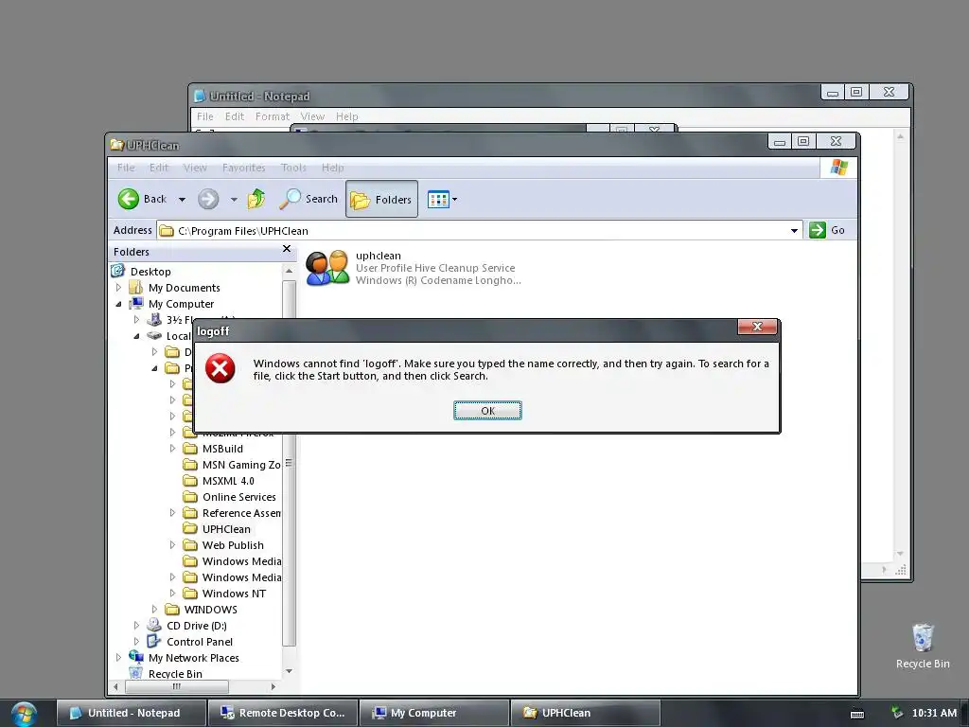This screenshot has width=969, height=727.
Task: Click the Up one level folder icon
Action: pos(255,199)
